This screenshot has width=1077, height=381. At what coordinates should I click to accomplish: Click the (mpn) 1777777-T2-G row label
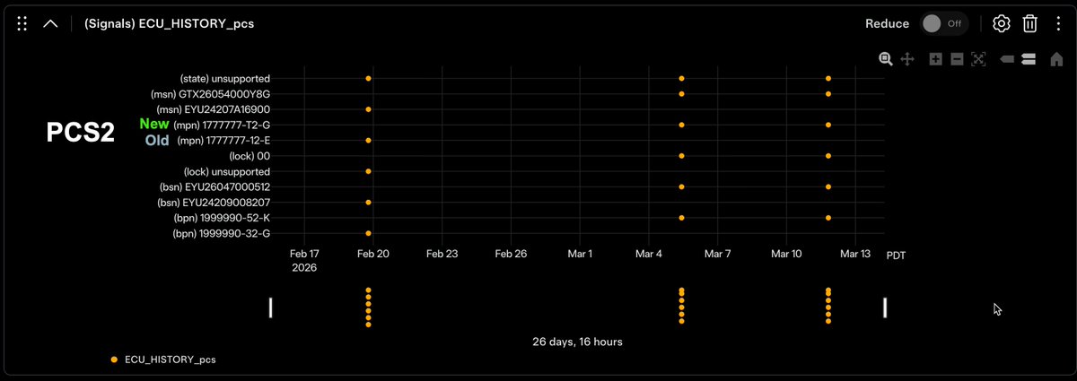tap(223, 125)
